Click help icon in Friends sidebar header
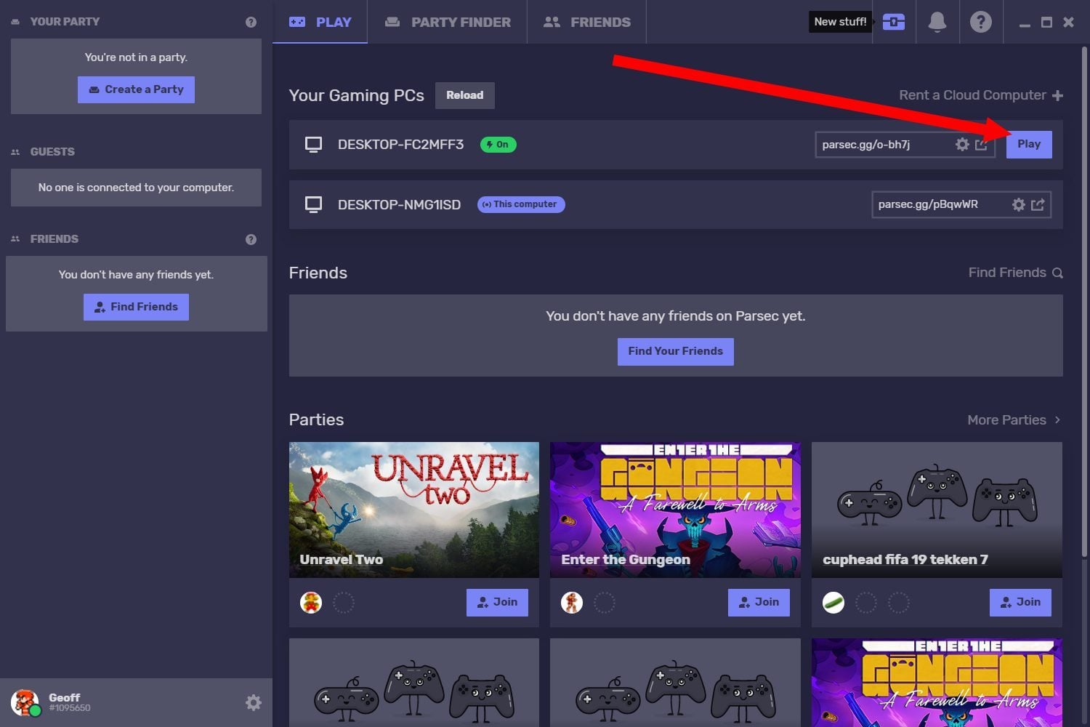 pos(251,239)
